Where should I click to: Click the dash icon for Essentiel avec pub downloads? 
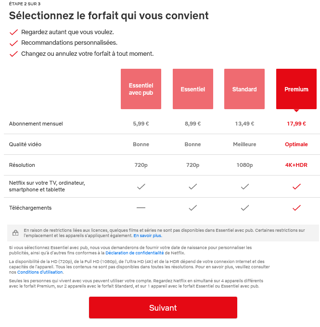pos(141,208)
